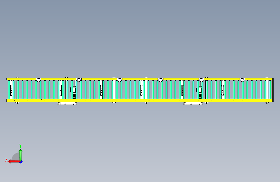Click the blue Z axis ball of the triad
This screenshot has width=280, height=182.
21,162
